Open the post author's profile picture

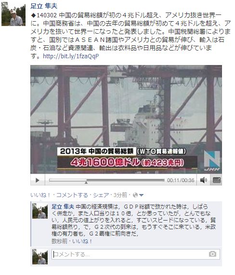(x=13, y=14)
